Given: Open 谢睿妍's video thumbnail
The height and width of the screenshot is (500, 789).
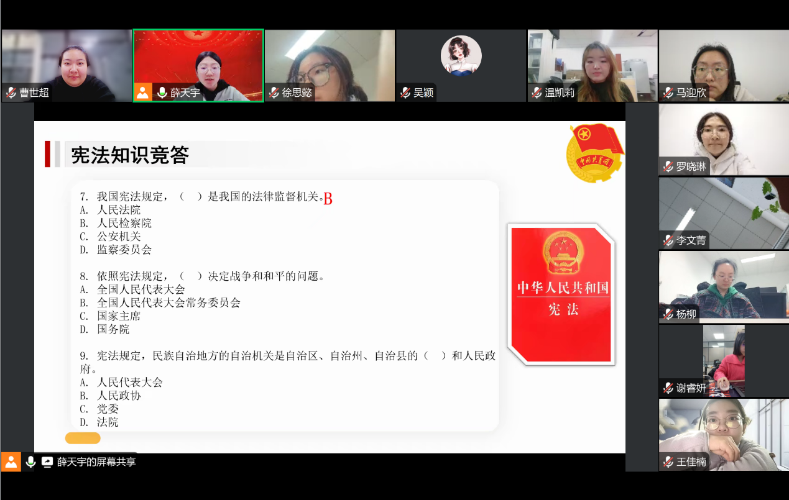Looking at the screenshot, I should [723, 359].
